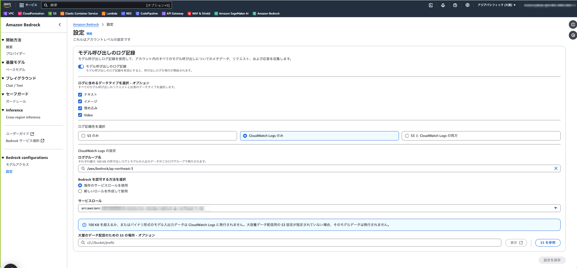Open Chat / Text playground

click(x=14, y=86)
